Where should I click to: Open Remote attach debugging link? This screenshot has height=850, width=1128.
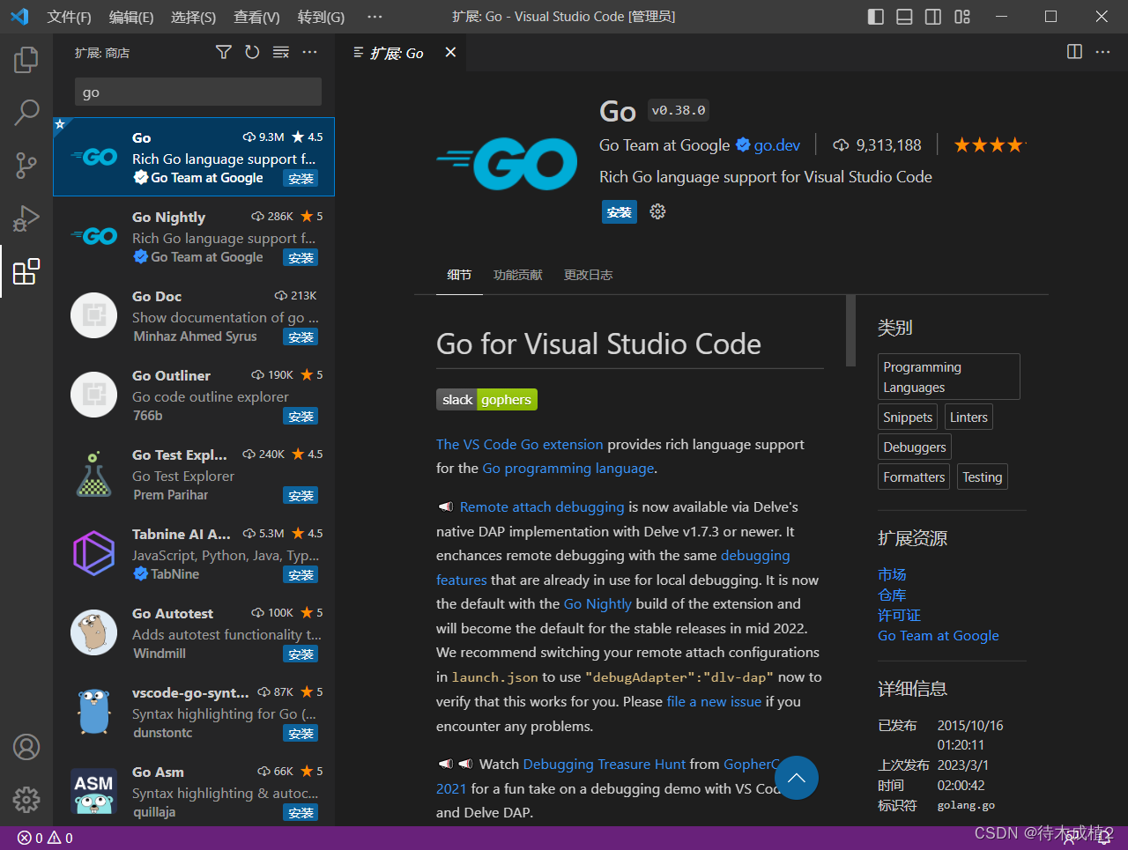(x=542, y=507)
